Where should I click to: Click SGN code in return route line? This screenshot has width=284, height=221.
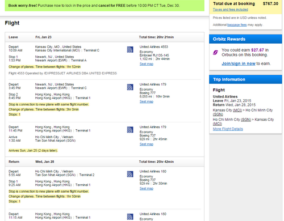[x=246, y=120]
